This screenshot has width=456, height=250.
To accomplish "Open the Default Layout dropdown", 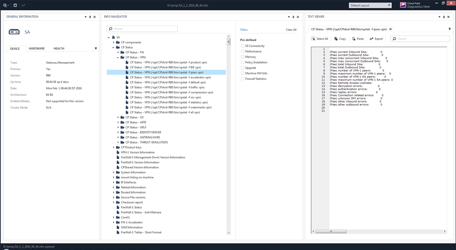I will click(x=370, y=5).
